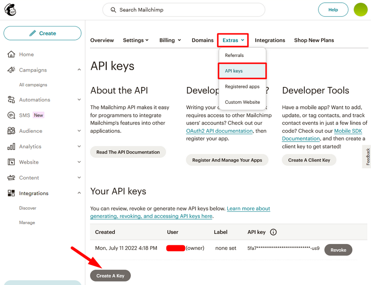
Task: Click the Audience people icon
Action: (11, 131)
